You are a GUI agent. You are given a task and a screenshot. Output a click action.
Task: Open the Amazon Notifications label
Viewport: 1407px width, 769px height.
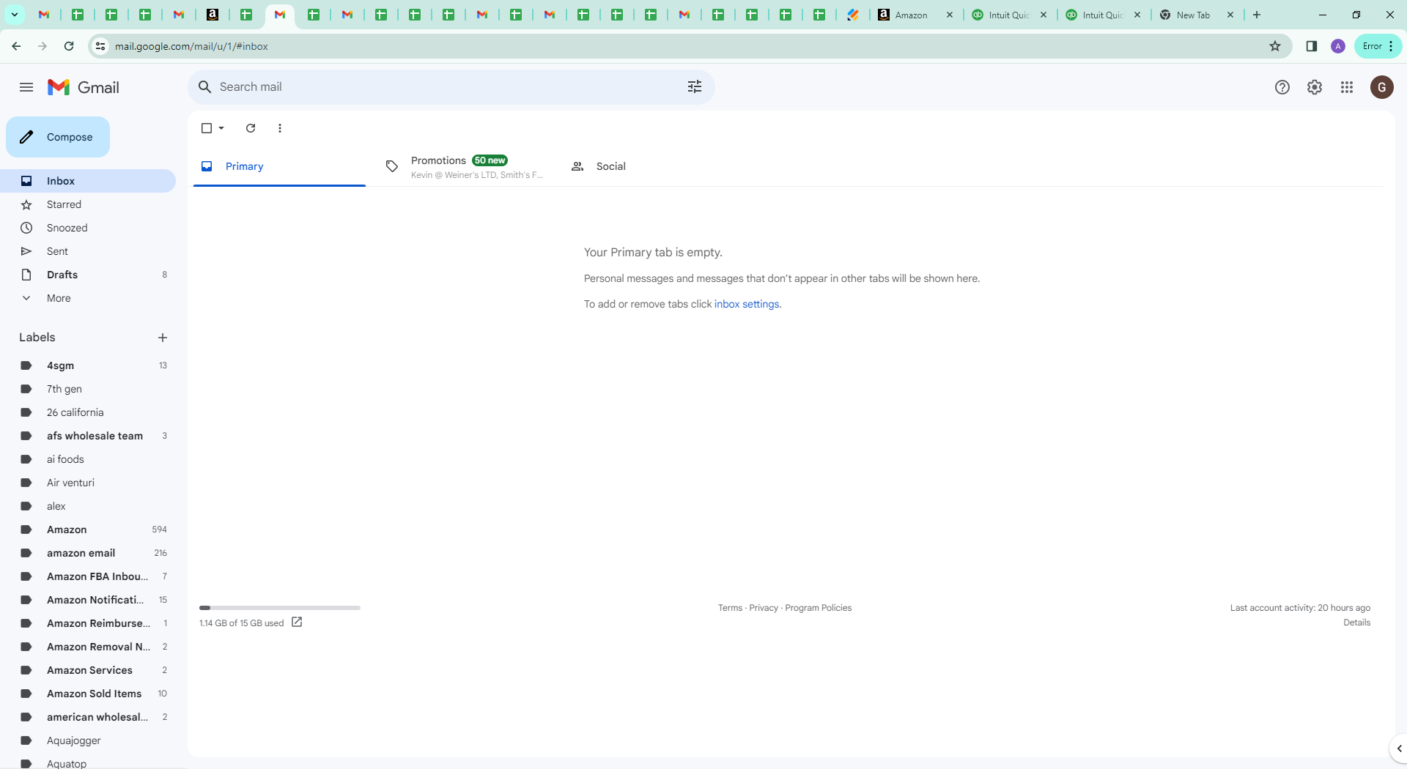tap(88, 600)
